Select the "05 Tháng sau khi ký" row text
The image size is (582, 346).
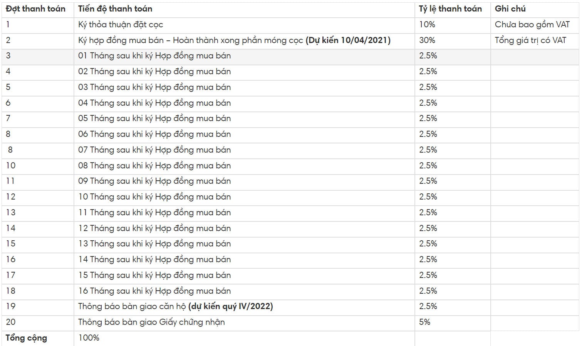click(154, 118)
